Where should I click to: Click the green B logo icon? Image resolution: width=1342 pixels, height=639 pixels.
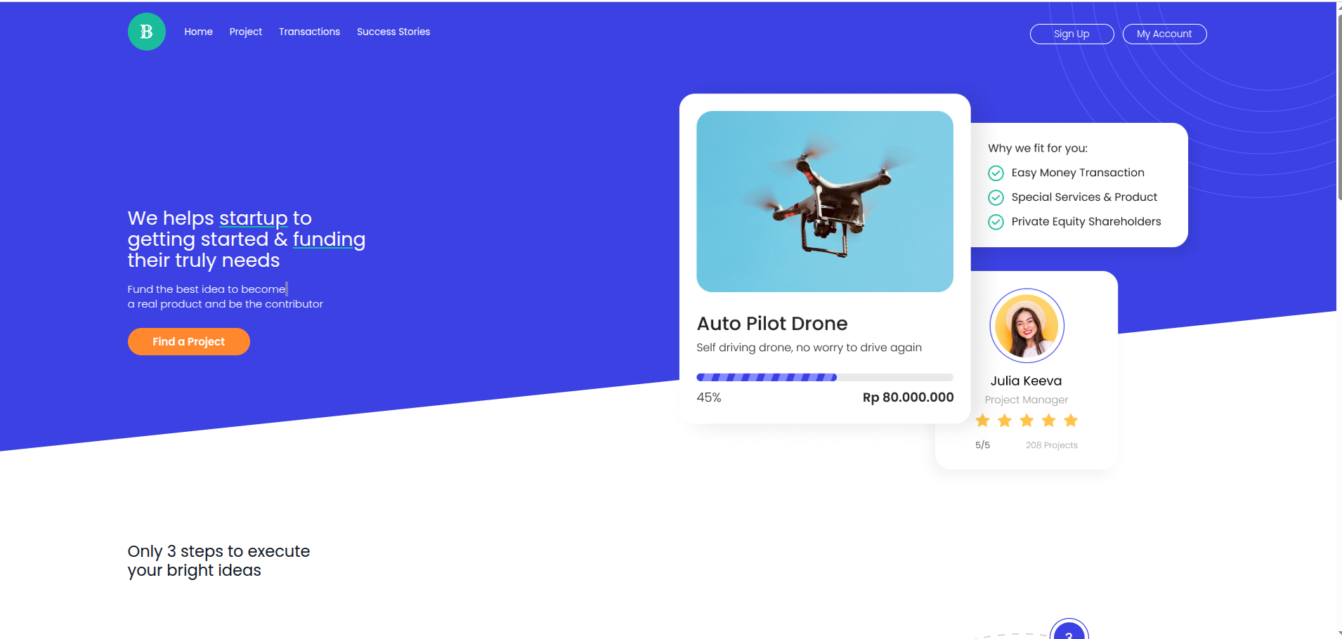[x=147, y=32]
